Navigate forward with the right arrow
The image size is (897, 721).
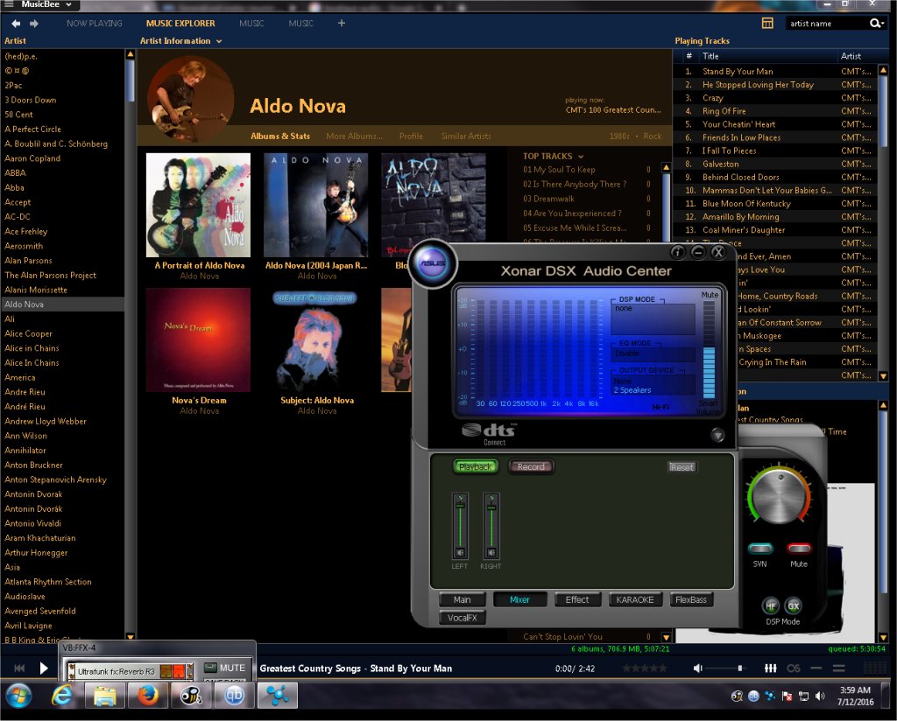click(x=34, y=24)
